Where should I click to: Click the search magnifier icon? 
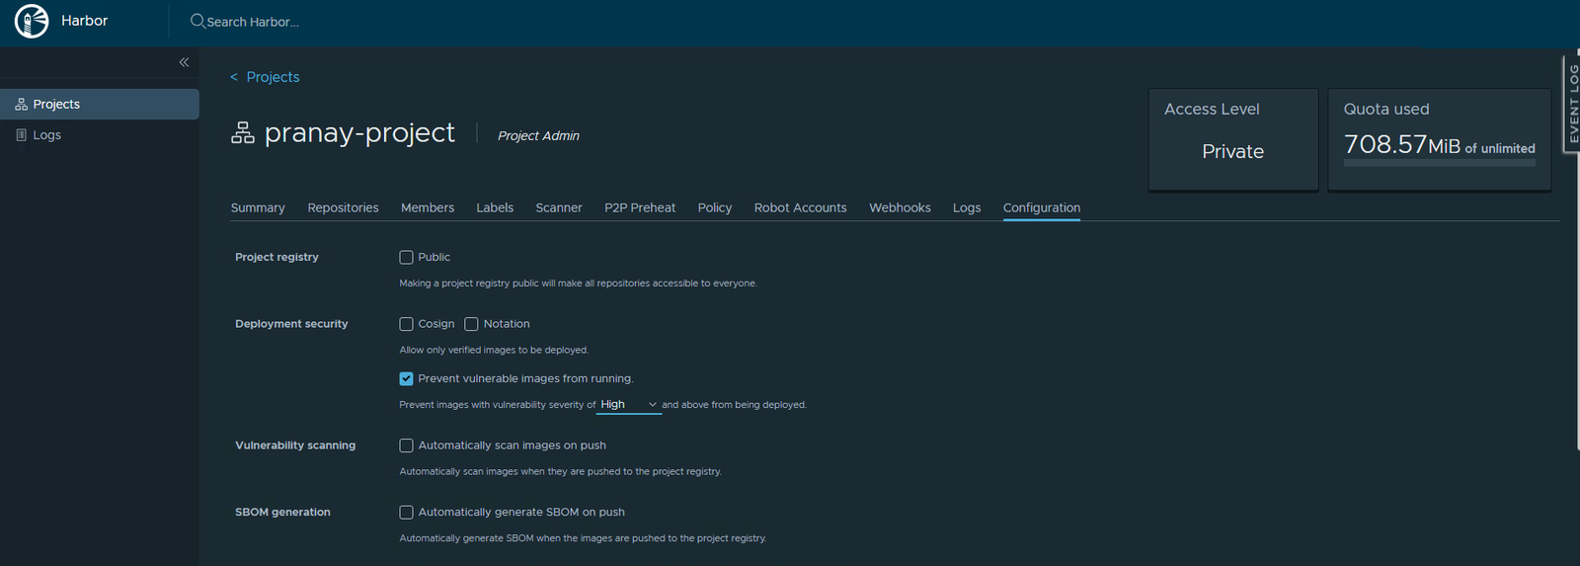click(x=197, y=21)
